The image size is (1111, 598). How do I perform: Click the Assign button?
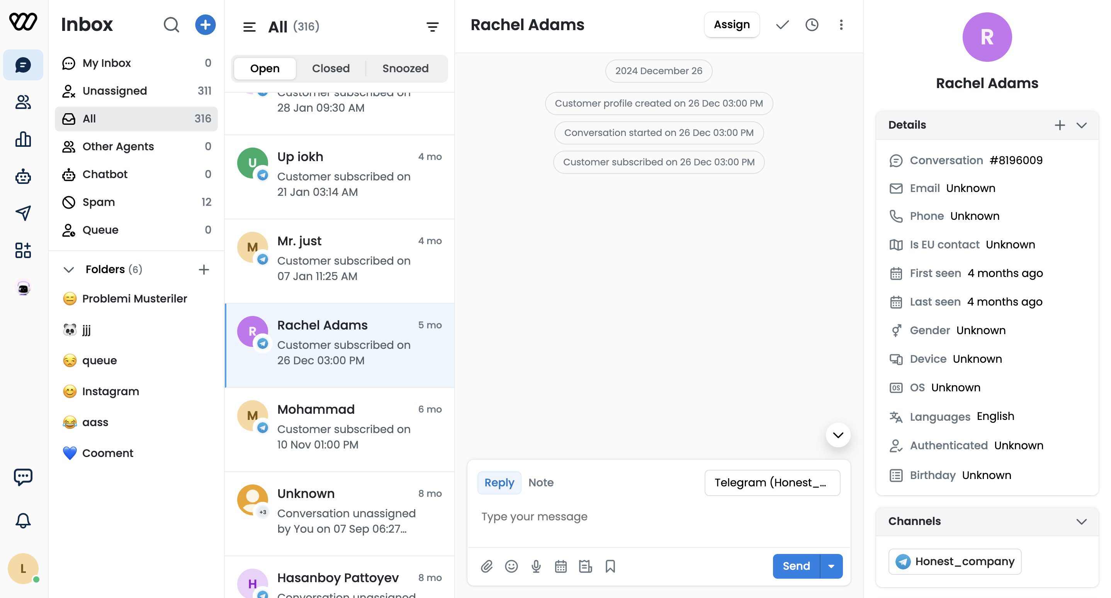[x=732, y=25]
